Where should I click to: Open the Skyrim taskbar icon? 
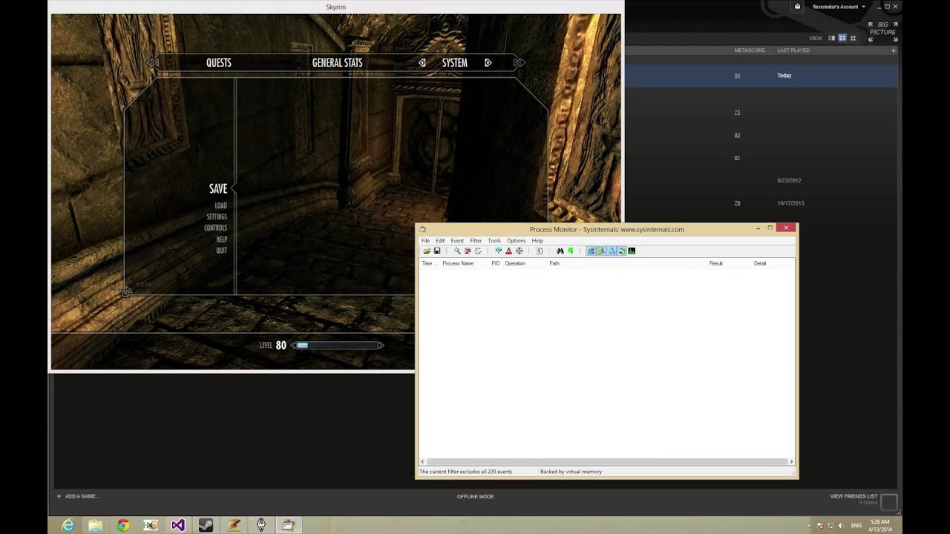tap(261, 525)
